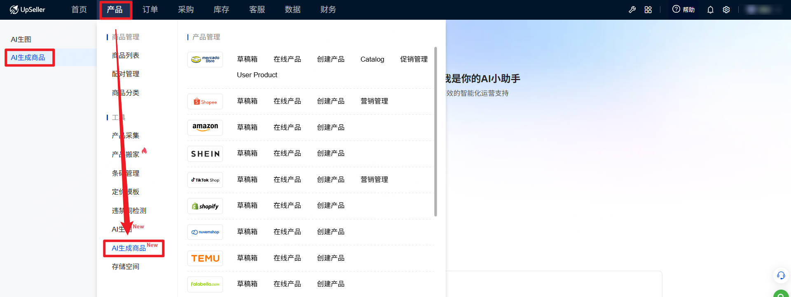Open Nuvemshop 创建产品

pyautogui.click(x=331, y=232)
